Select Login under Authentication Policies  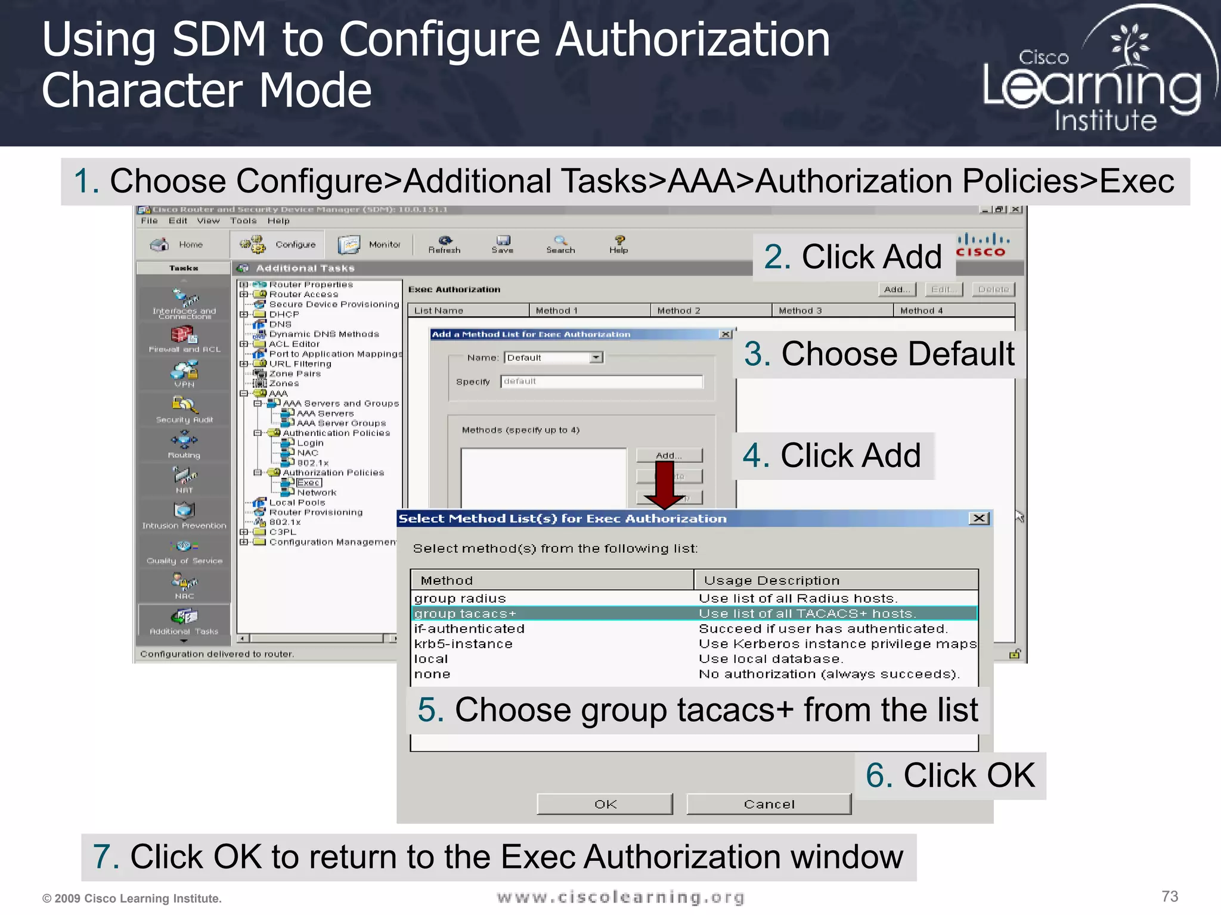coord(310,443)
